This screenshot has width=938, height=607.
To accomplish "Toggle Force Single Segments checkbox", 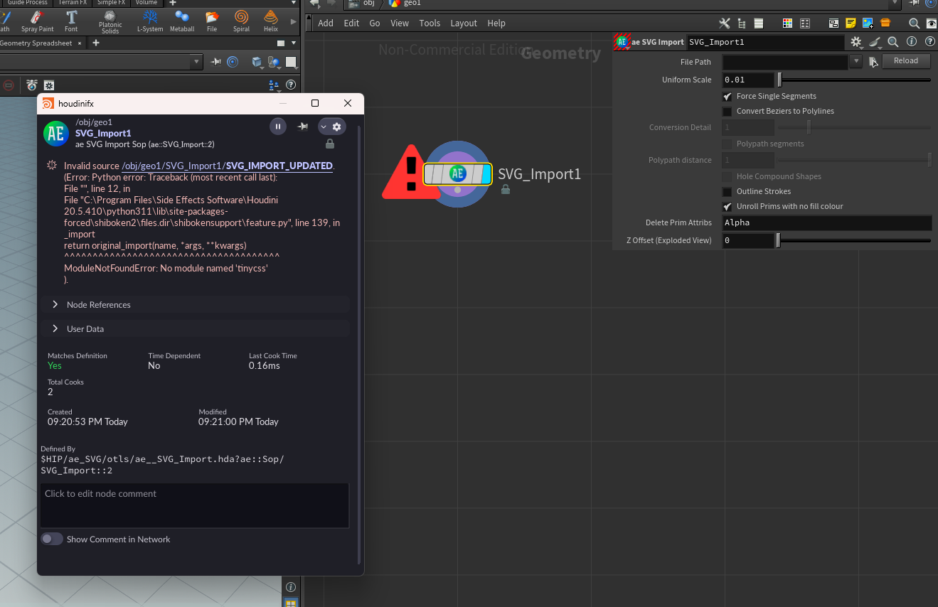I will pyautogui.click(x=728, y=96).
